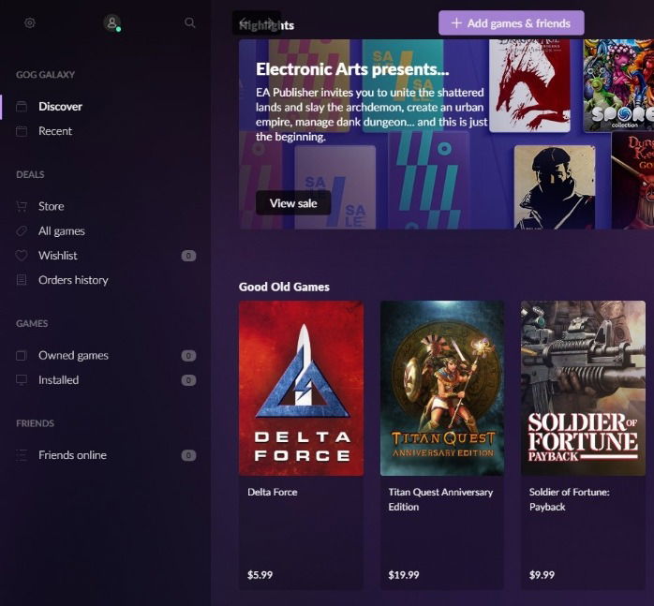Click the FRIENDS sidebar heading
The width and height of the screenshot is (654, 606).
pyautogui.click(x=35, y=423)
